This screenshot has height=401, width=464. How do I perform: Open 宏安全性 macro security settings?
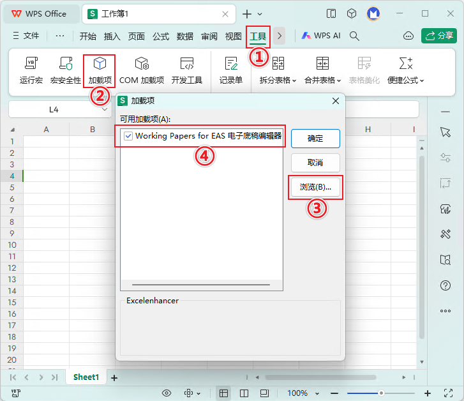coord(66,70)
